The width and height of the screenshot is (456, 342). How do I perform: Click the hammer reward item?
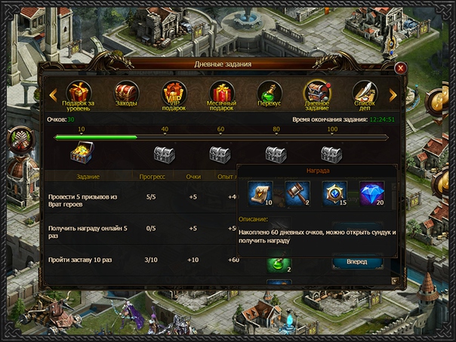point(297,194)
